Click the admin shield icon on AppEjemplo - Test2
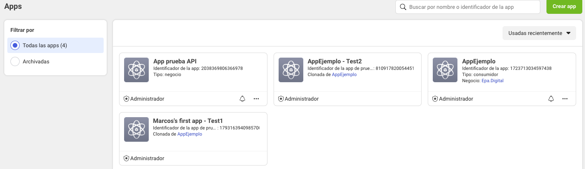 click(x=281, y=99)
